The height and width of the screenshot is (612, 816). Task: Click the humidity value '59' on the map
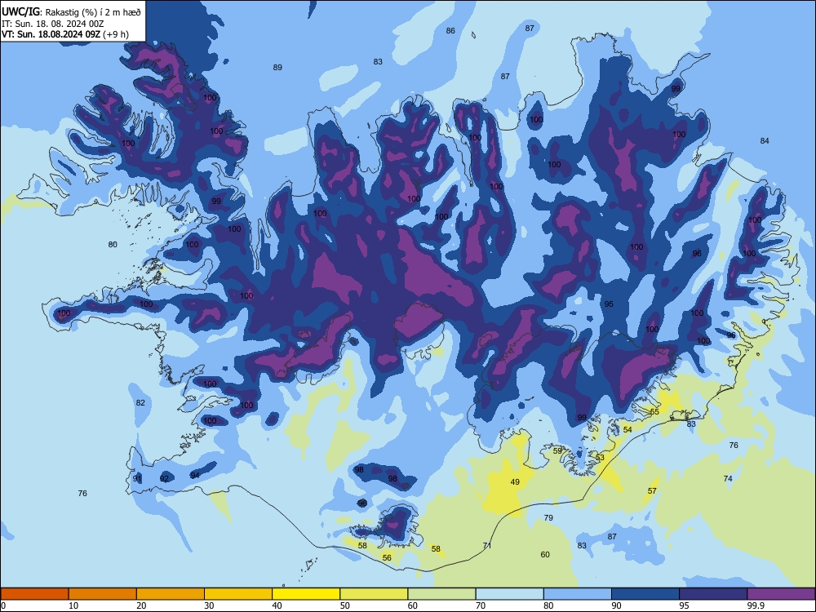(557, 450)
